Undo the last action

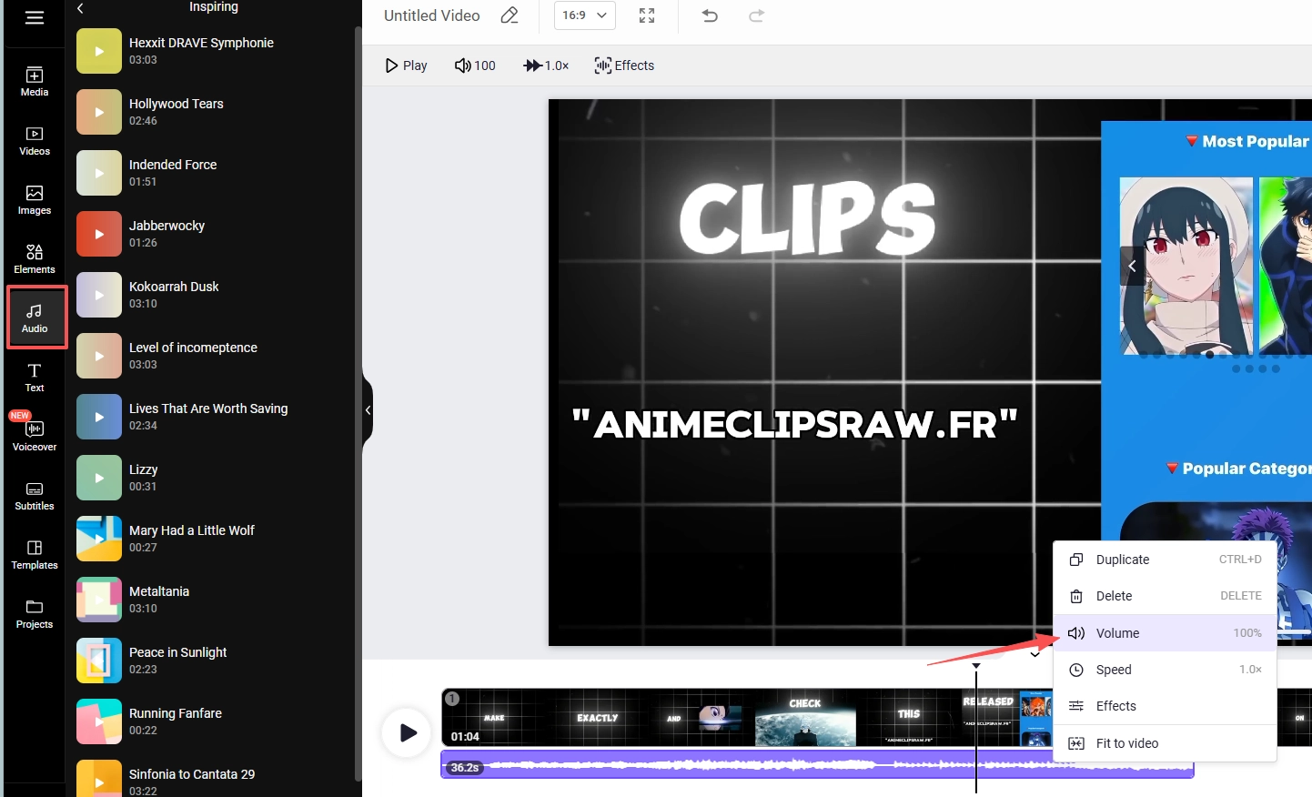[x=710, y=15]
